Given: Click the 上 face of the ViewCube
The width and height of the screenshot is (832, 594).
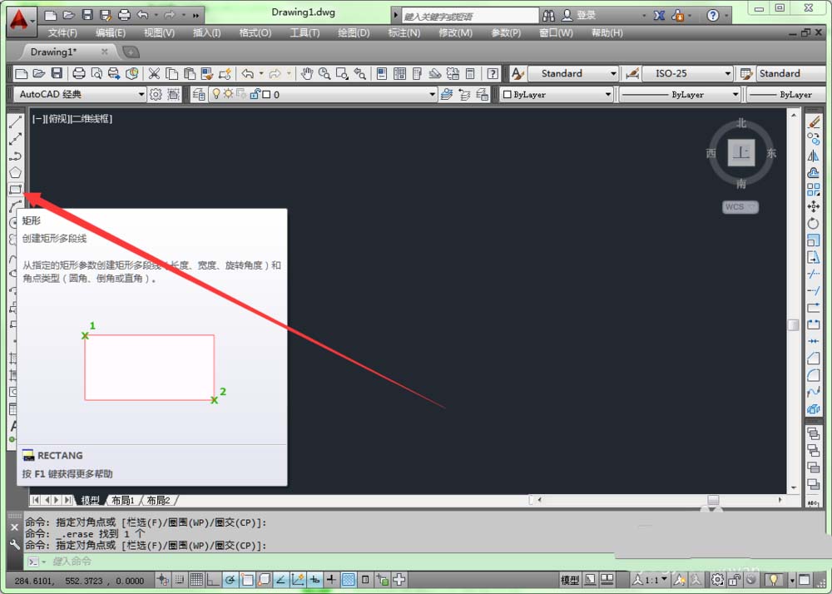Looking at the screenshot, I should coord(740,153).
